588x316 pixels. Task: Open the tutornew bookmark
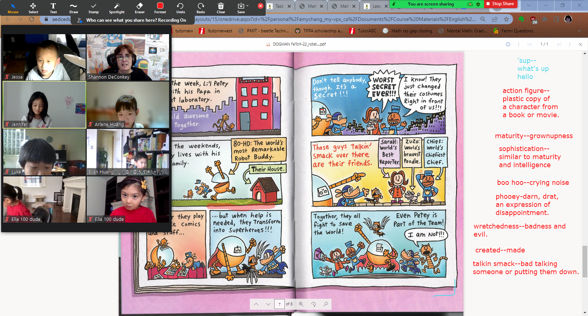184,31
